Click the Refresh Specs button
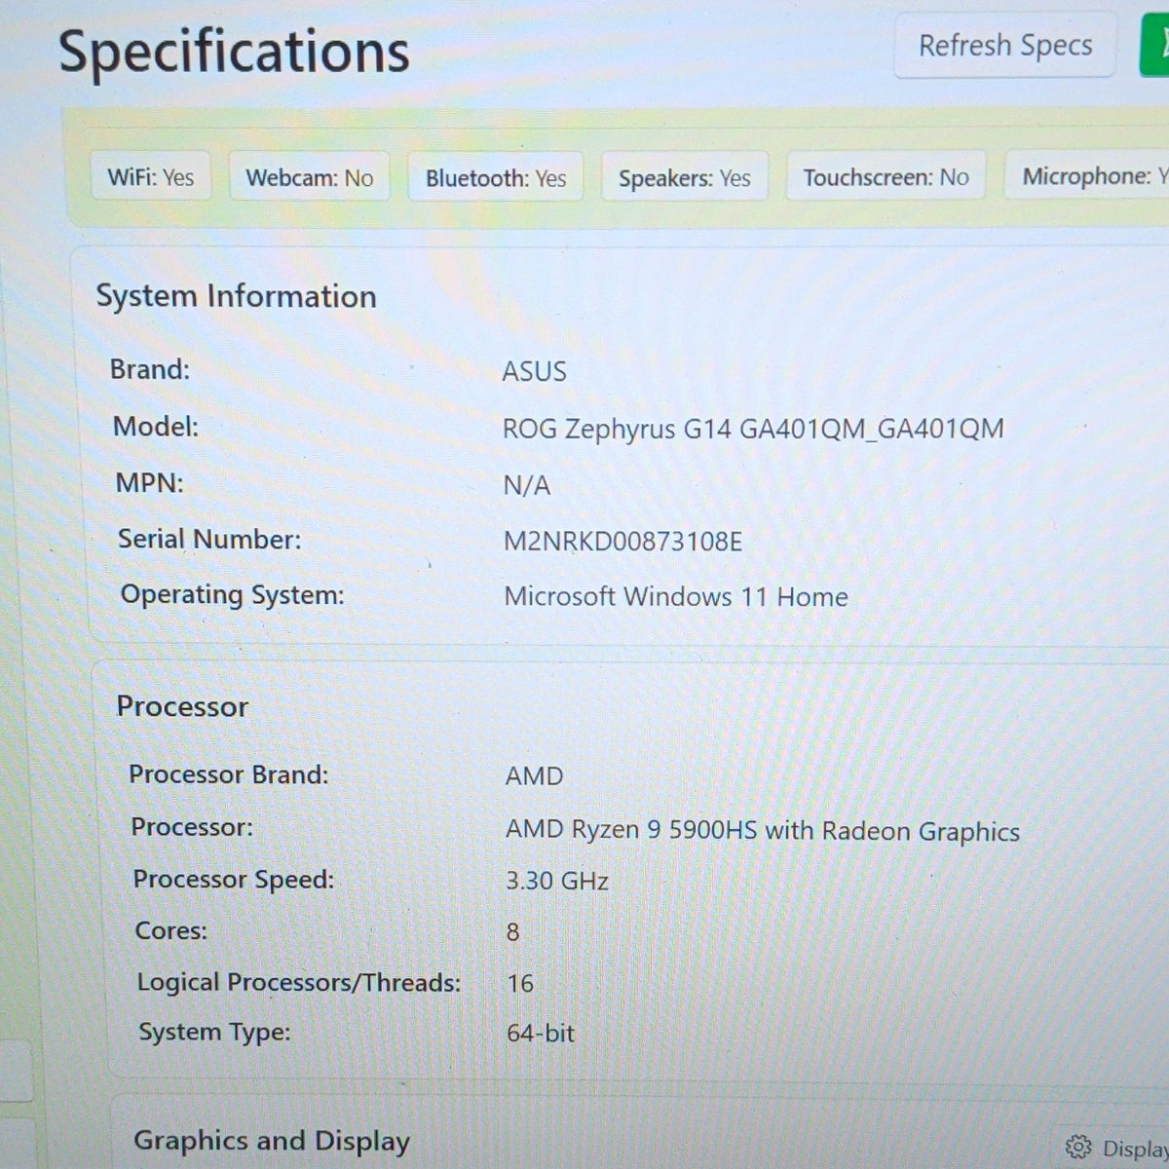Image resolution: width=1169 pixels, height=1169 pixels. 1004,46
